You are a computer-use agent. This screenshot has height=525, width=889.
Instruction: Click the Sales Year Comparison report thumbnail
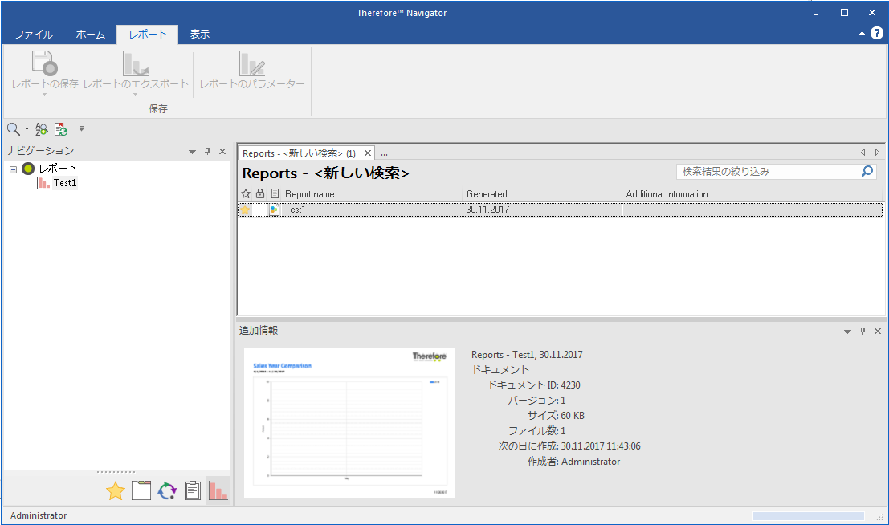click(350, 423)
